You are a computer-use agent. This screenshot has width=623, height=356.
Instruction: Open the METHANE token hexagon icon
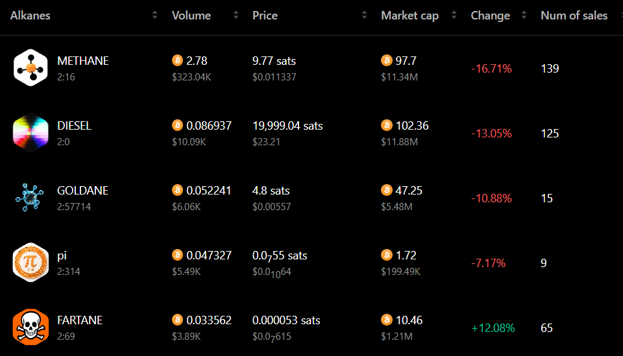pyautogui.click(x=31, y=68)
